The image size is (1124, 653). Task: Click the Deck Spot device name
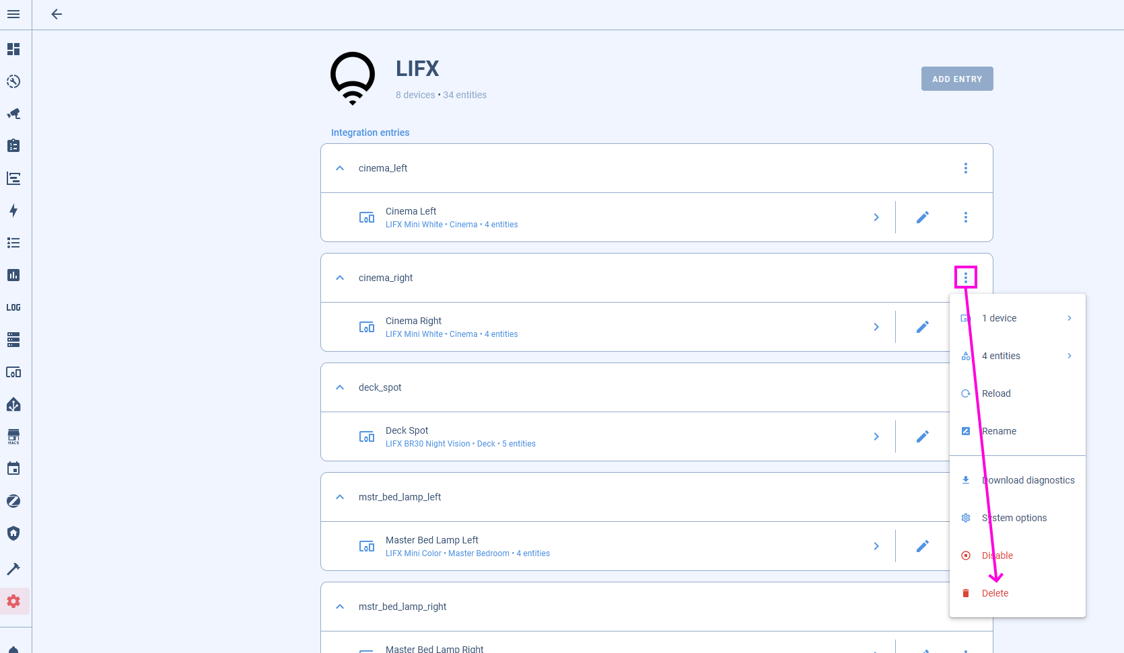tap(407, 430)
